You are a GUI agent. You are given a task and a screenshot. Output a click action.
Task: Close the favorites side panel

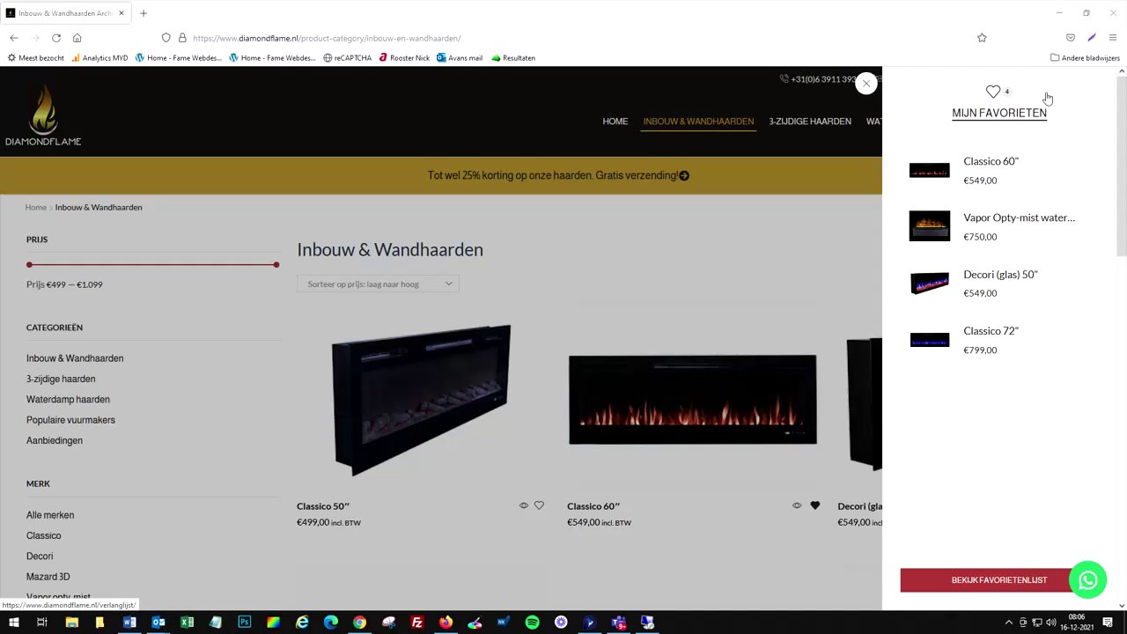866,84
